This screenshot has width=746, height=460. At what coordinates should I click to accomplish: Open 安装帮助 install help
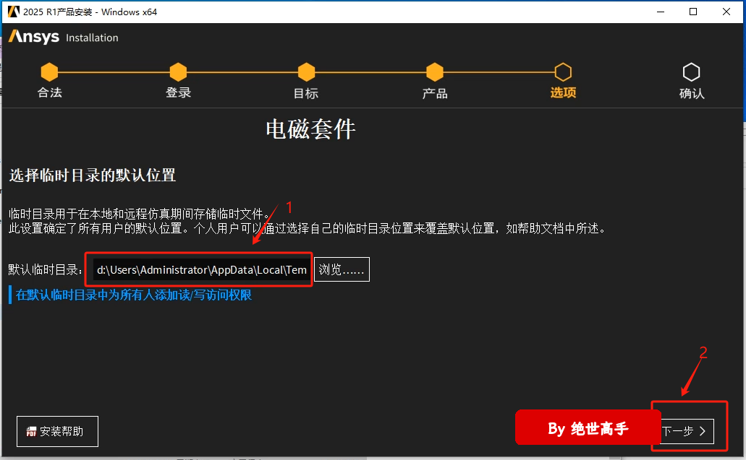(x=57, y=432)
